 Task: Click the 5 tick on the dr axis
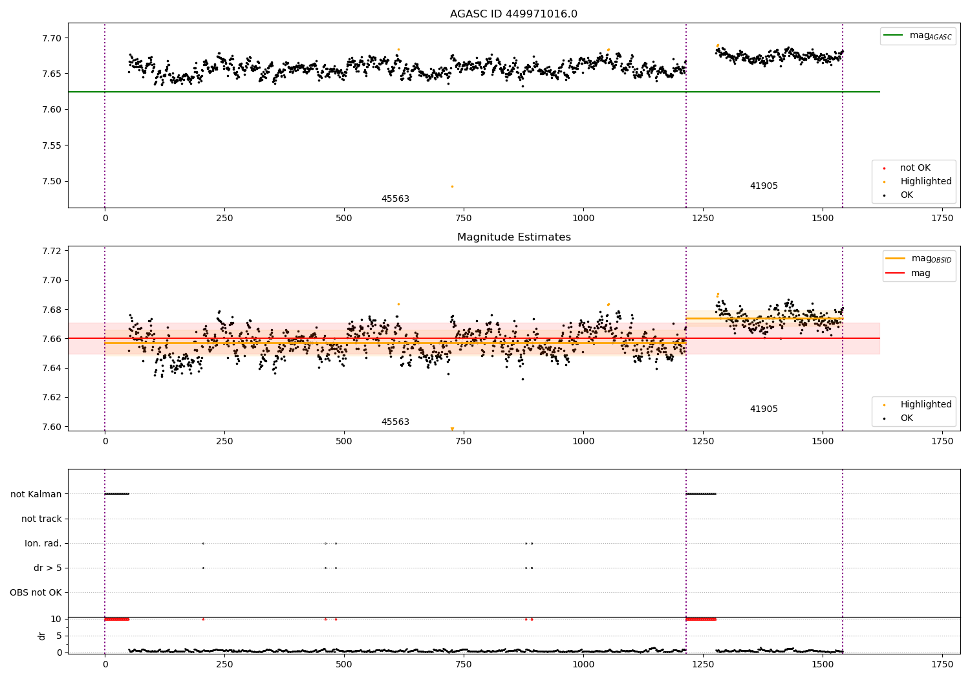coord(59,636)
